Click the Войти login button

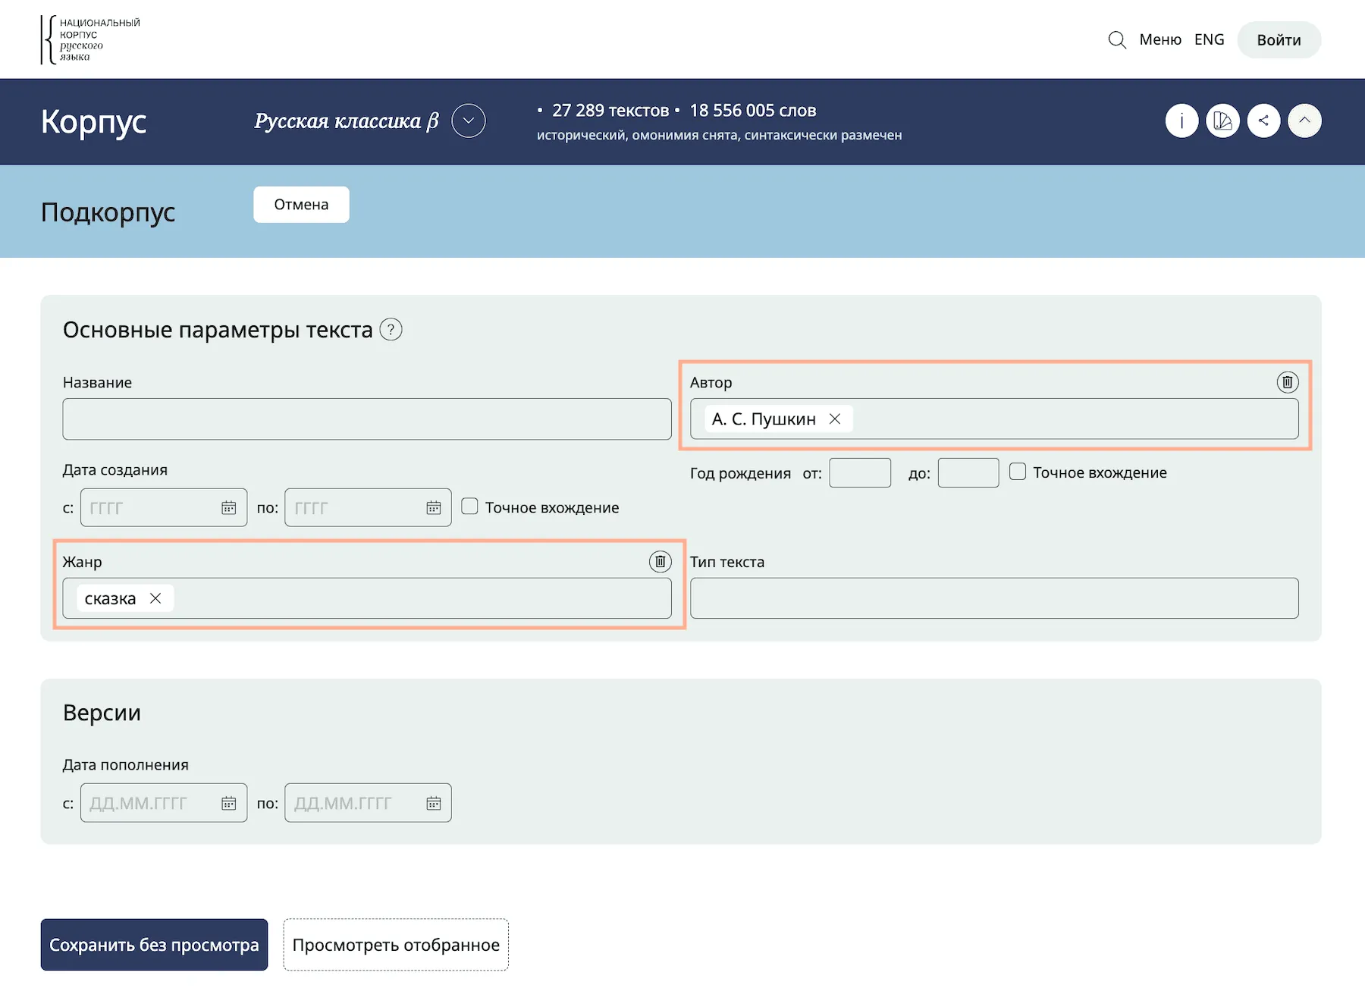tap(1279, 40)
